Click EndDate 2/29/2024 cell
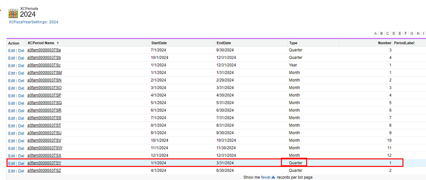 225,80
